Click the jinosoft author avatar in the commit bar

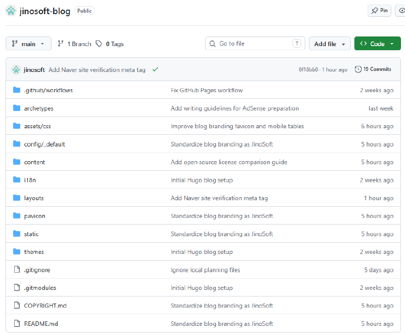[16, 69]
